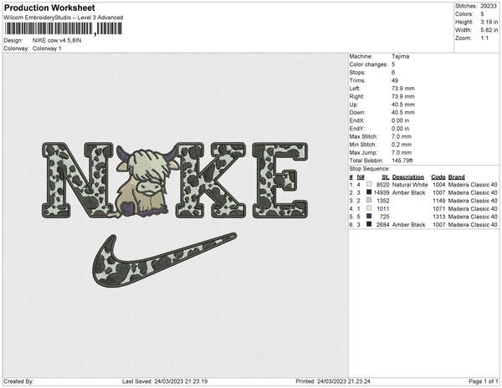Click the "Color changes:" label
The width and height of the screenshot is (502, 388).
[x=368, y=64]
